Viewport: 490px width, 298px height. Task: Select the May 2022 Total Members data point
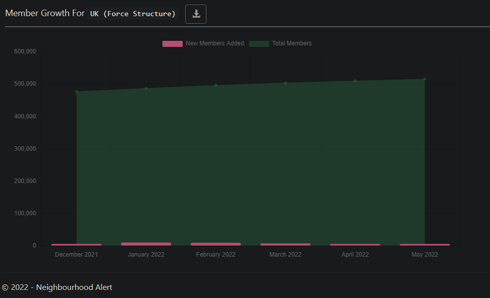pos(425,79)
